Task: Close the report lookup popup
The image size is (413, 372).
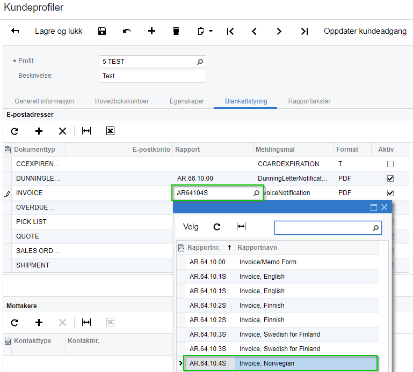Action: click(x=385, y=207)
